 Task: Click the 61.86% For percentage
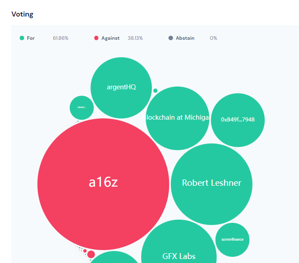(61, 38)
